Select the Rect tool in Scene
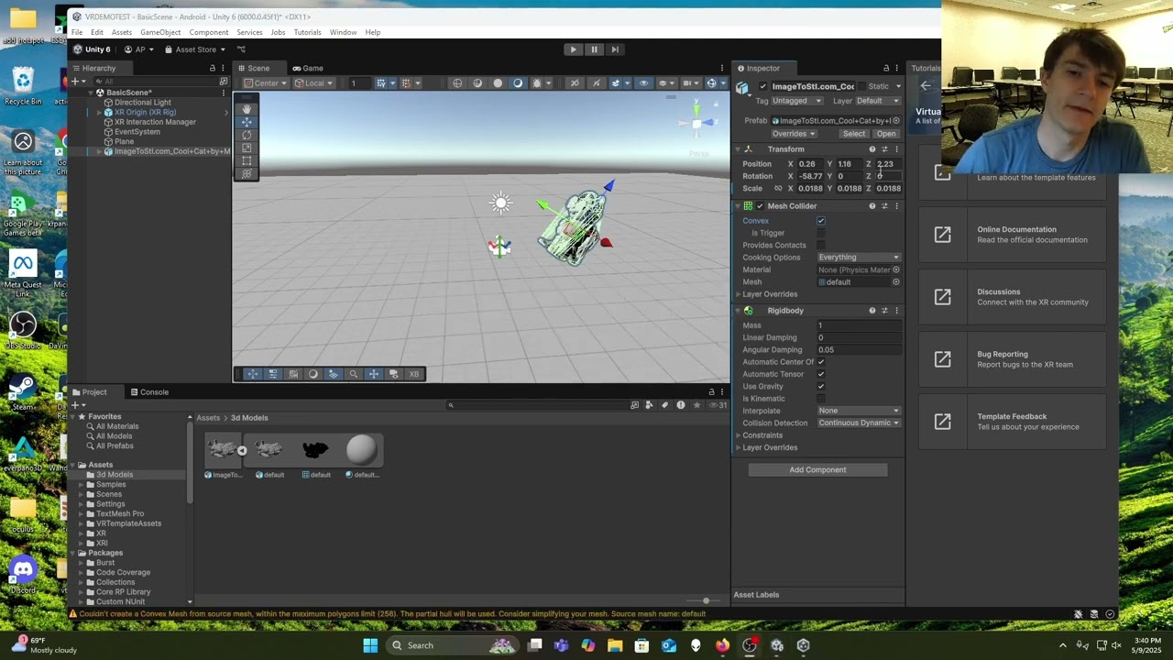This screenshot has height=660, width=1173. (247, 160)
